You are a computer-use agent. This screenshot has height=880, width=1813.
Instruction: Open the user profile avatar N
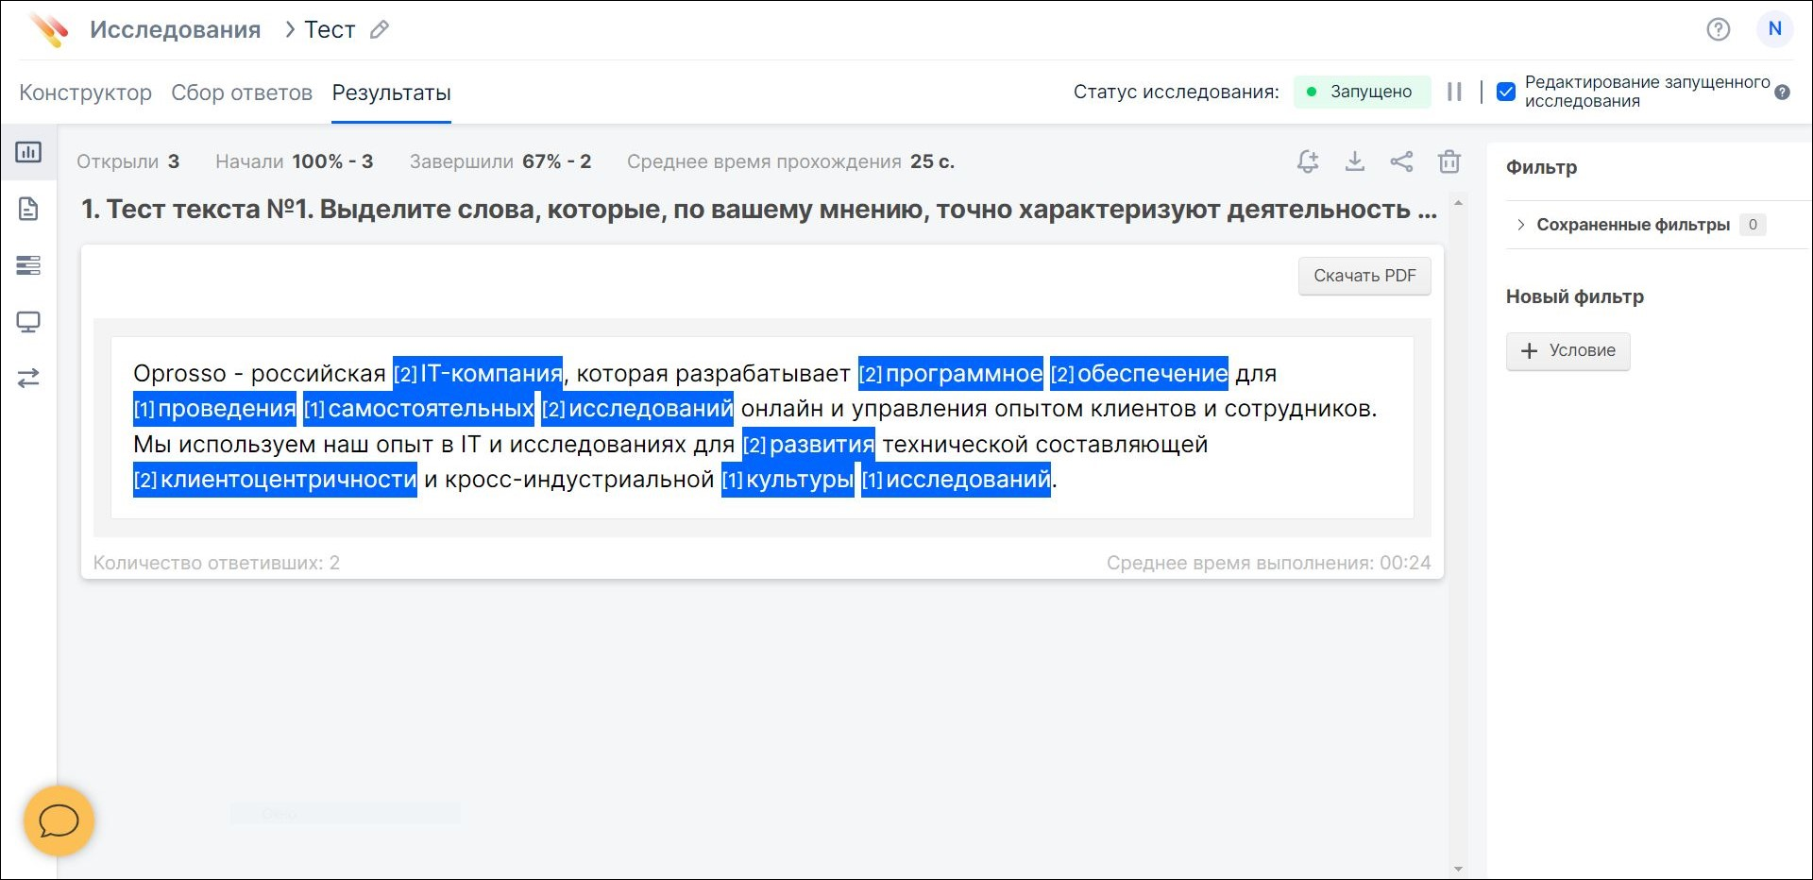[1774, 29]
